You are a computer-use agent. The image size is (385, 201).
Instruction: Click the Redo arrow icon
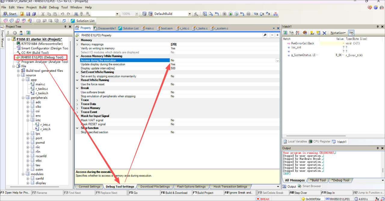pos(68,14)
